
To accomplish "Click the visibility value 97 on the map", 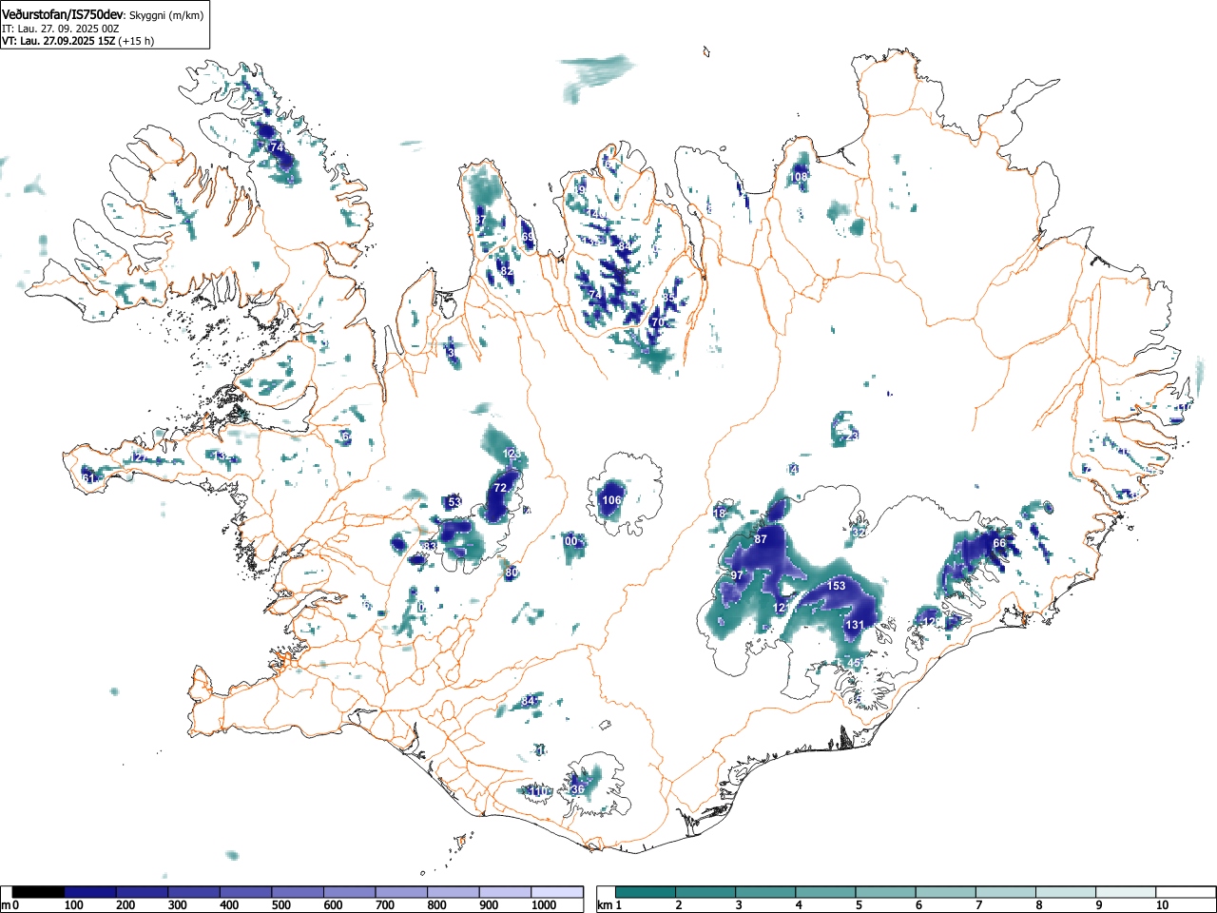I will (x=737, y=575).
